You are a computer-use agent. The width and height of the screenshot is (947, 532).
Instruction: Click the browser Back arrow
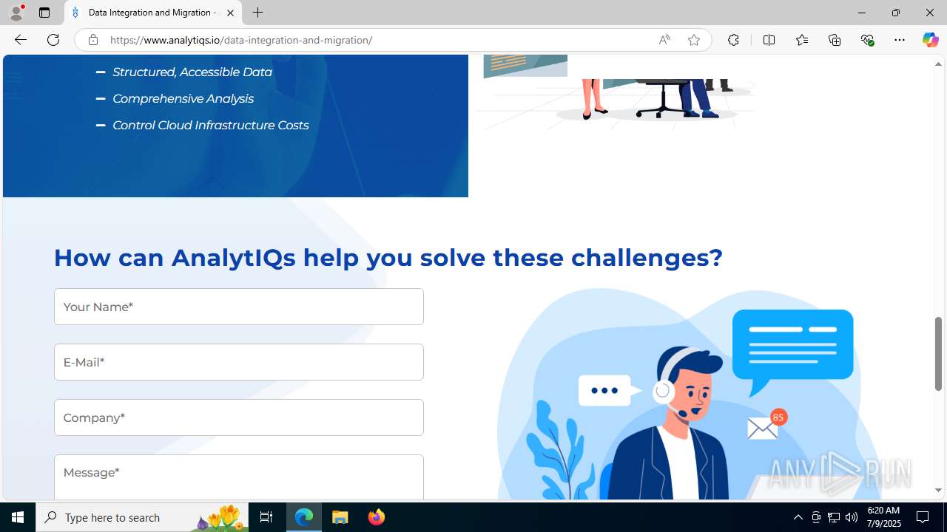click(20, 40)
